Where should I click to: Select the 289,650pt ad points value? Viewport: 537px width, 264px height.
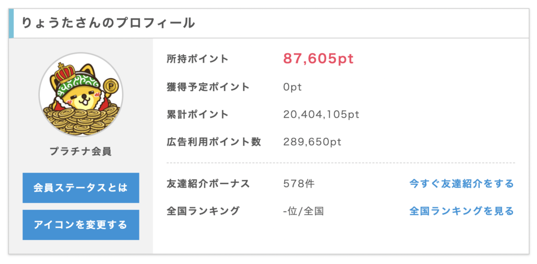(x=313, y=142)
